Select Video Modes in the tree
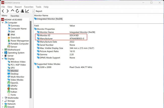Screen dimensions: 164x108 pos(15,80)
